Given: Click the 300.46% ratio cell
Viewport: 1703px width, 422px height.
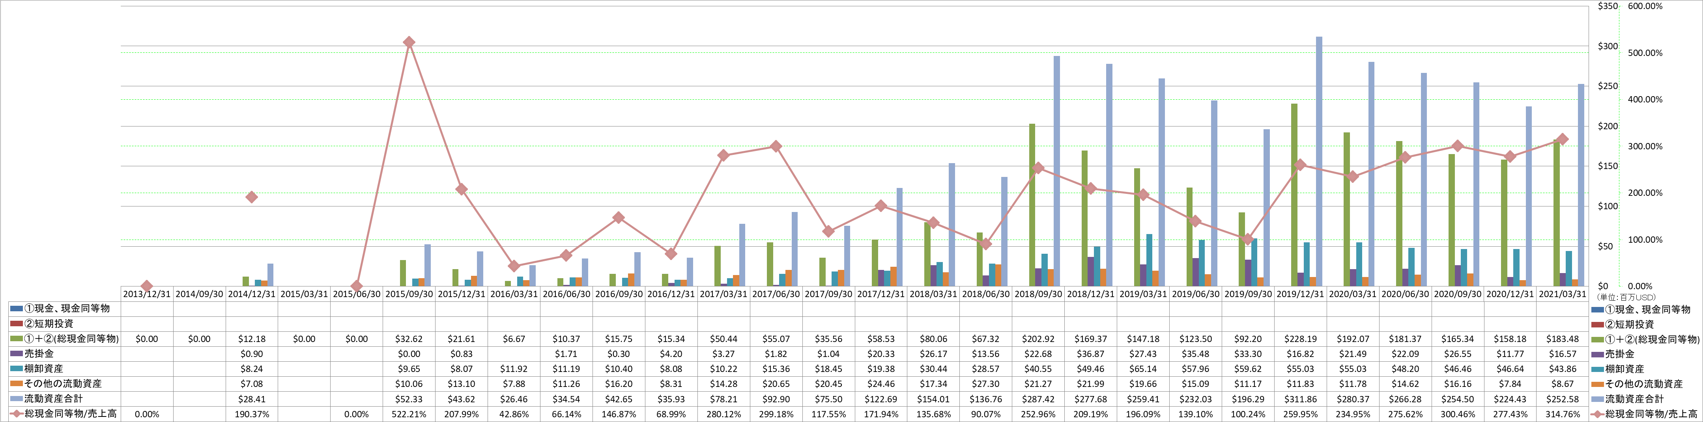Looking at the screenshot, I should click(x=1458, y=414).
